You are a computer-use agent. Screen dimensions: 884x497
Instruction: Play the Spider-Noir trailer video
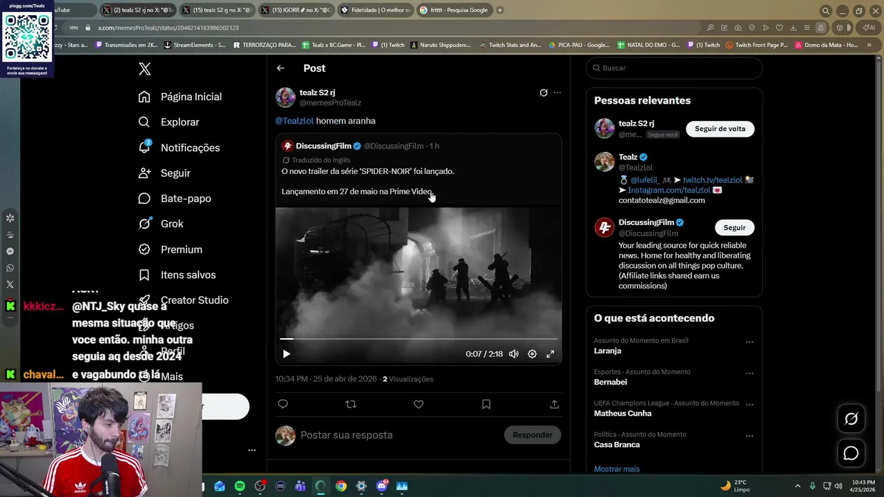point(287,354)
